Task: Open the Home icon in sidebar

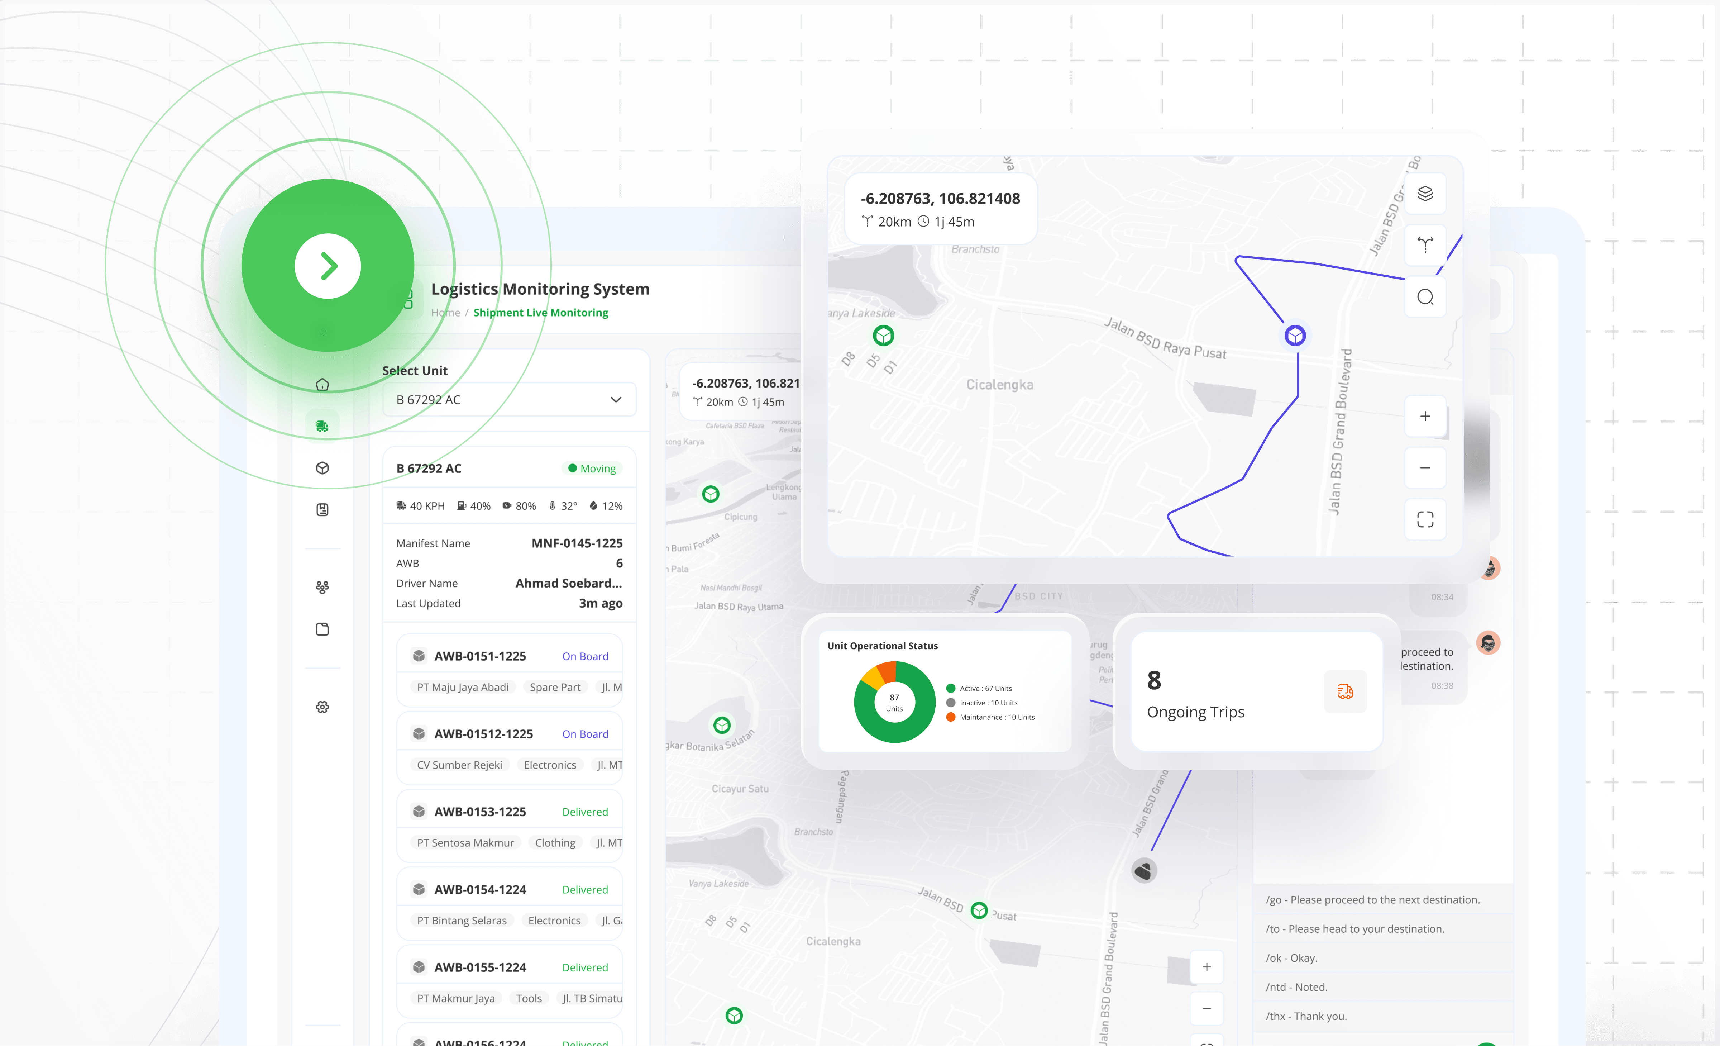Action: click(x=322, y=385)
